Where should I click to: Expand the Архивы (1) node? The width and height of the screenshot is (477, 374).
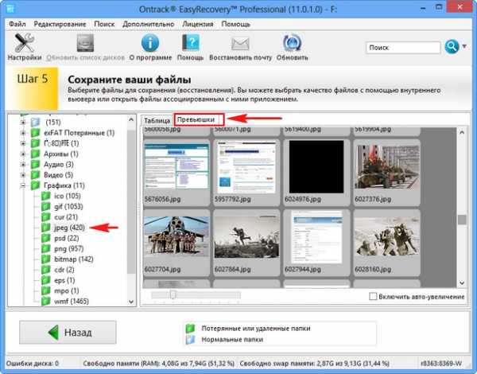point(23,154)
